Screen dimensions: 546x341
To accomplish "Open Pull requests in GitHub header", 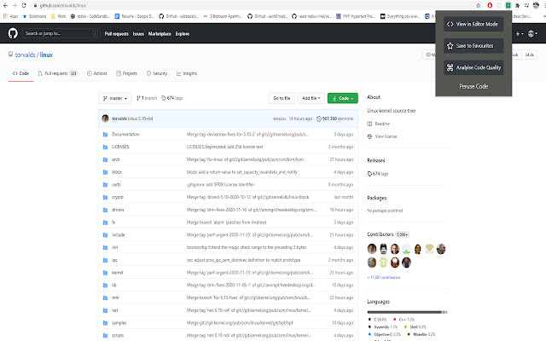I will [116, 34].
